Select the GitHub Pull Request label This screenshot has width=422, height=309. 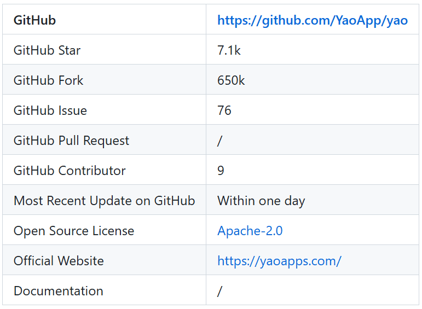click(71, 141)
